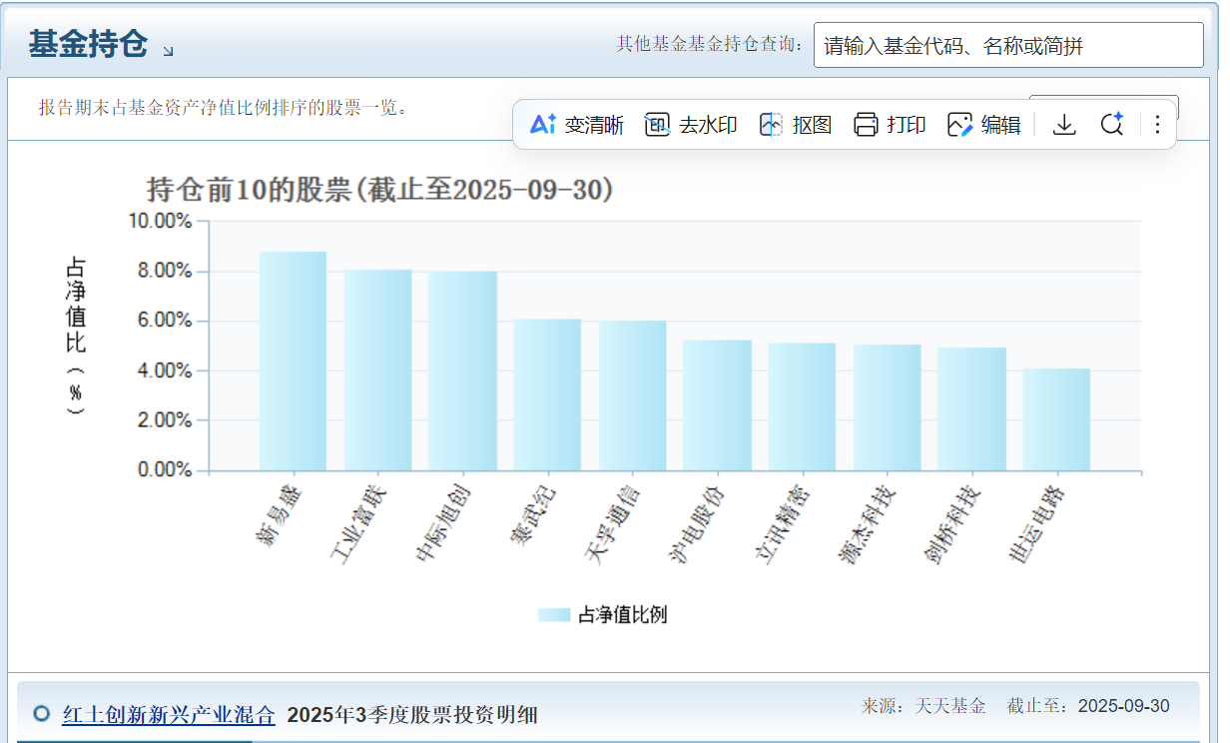Image resolution: width=1230 pixels, height=743 pixels.
Task: Click the 其他基金基金持仓查询 label
Action: [x=710, y=44]
